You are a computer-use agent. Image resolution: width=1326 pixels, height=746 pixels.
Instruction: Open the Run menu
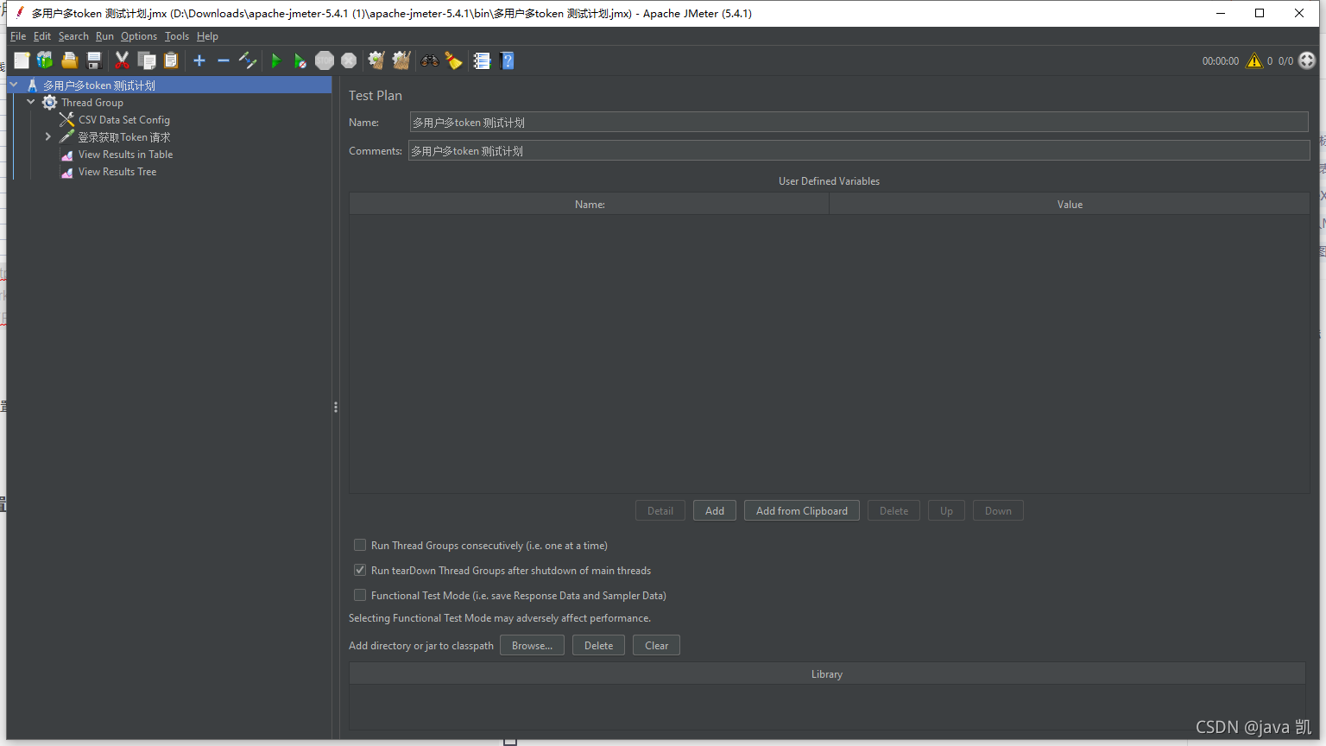click(104, 36)
